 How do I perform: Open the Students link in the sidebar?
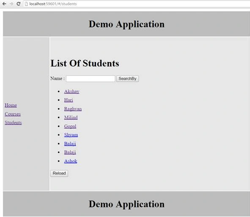[13, 123]
